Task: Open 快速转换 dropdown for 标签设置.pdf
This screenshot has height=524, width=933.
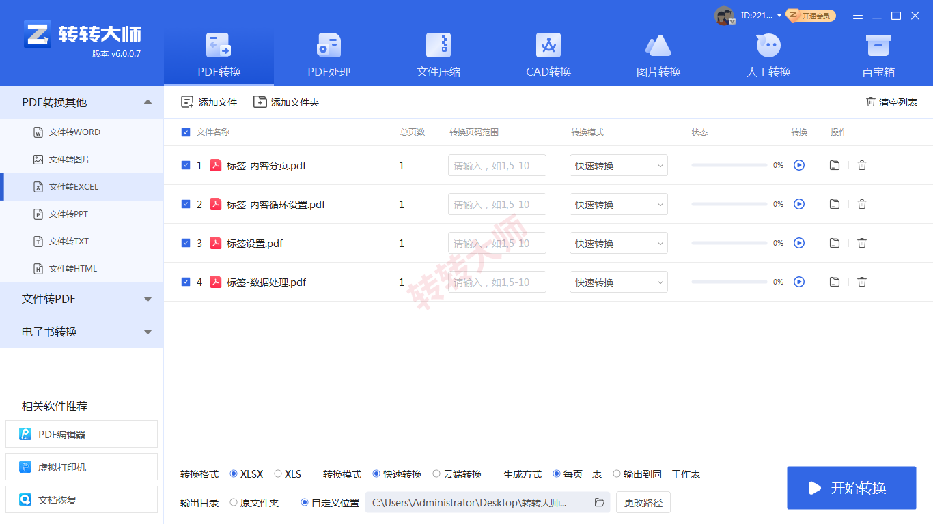Action: click(x=619, y=243)
